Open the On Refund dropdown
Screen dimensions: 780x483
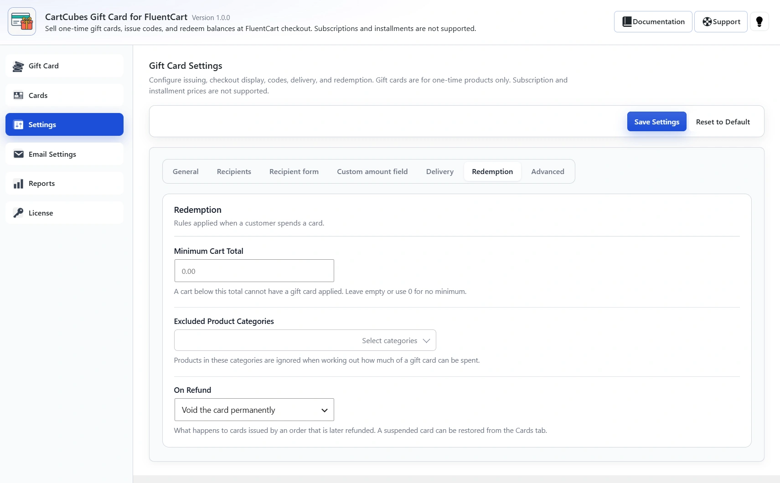pos(254,410)
